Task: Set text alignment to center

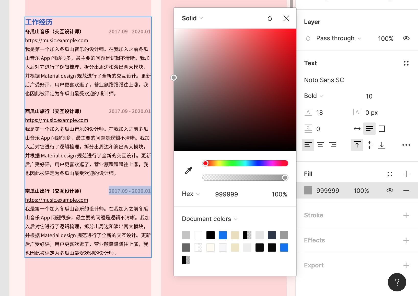Action: (x=321, y=145)
